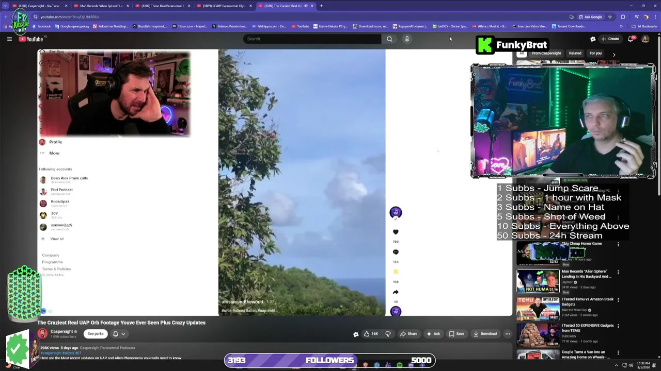Viewport: 661px width, 371px height.
Task: Start voice search with microphone icon
Action: pos(407,39)
